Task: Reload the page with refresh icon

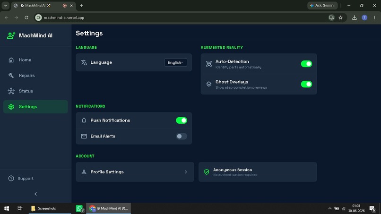Action: pyautogui.click(x=26, y=17)
